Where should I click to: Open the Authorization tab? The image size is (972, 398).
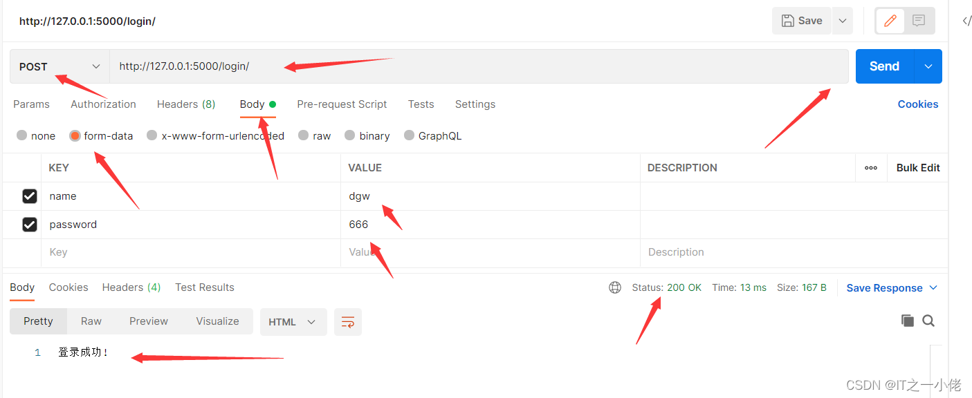pyautogui.click(x=103, y=104)
